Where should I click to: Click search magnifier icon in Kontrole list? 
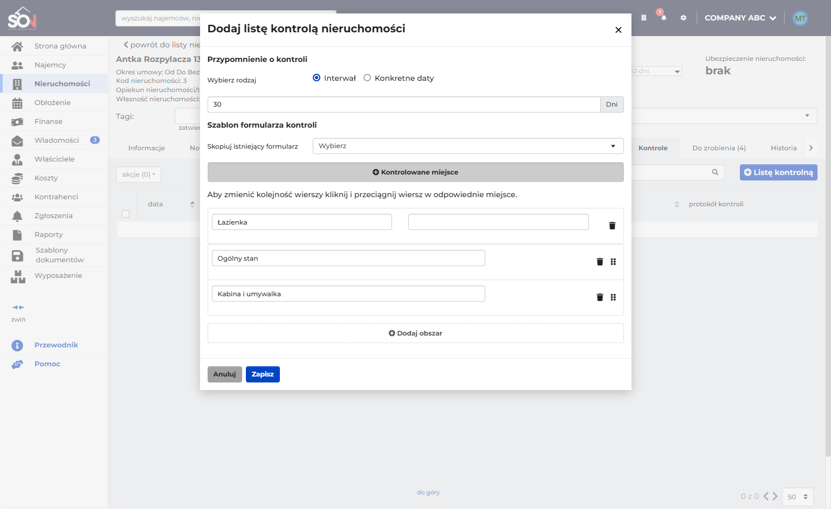[x=715, y=172]
